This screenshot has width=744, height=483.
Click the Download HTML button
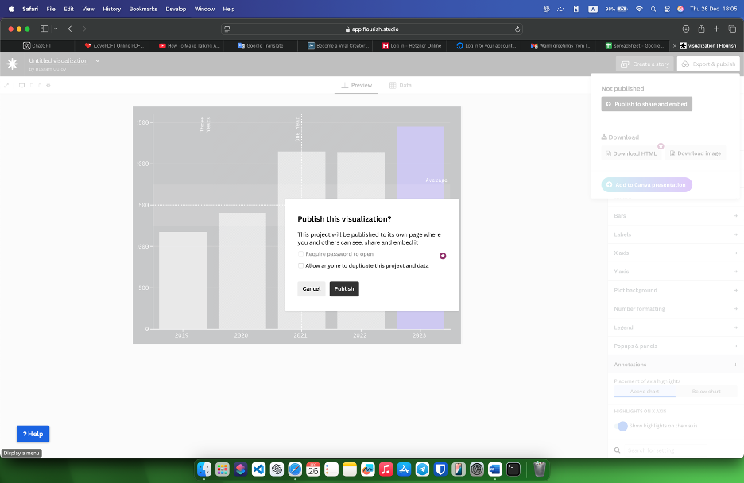click(631, 153)
